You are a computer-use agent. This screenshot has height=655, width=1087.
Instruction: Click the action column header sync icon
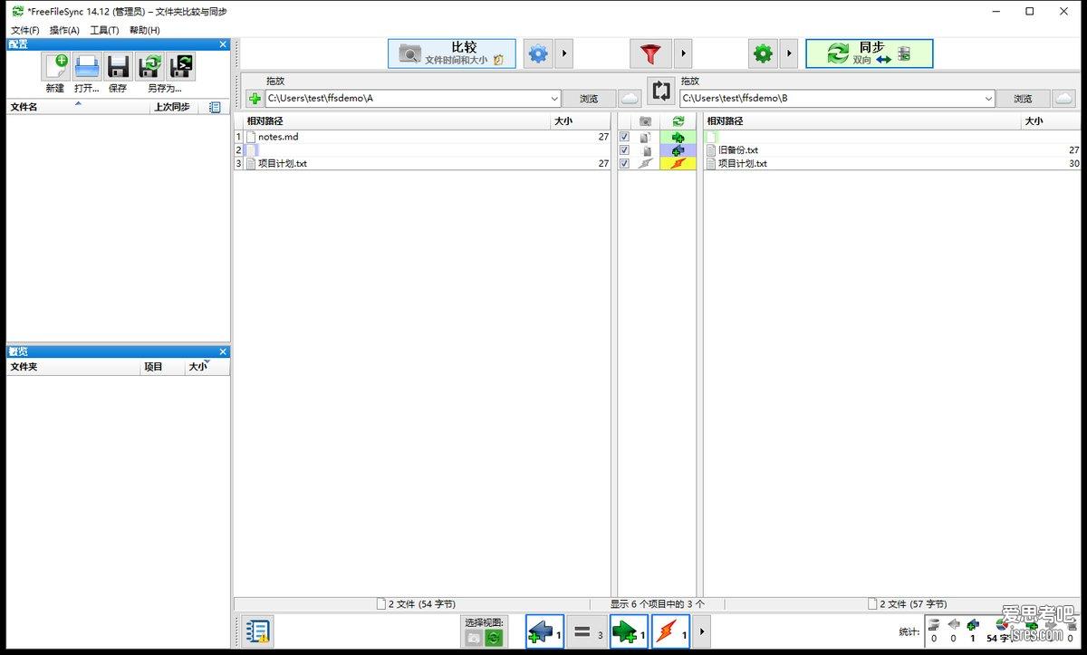tap(678, 121)
